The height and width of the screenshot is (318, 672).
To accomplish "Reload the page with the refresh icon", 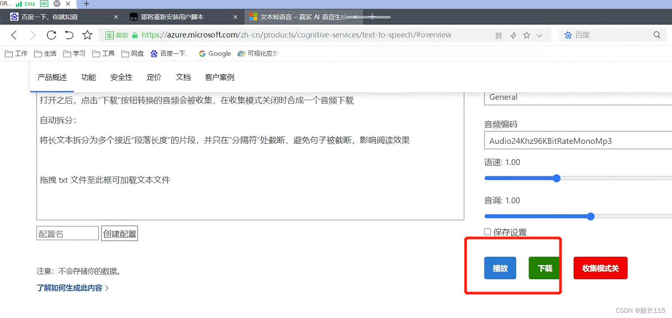I will click(51, 35).
